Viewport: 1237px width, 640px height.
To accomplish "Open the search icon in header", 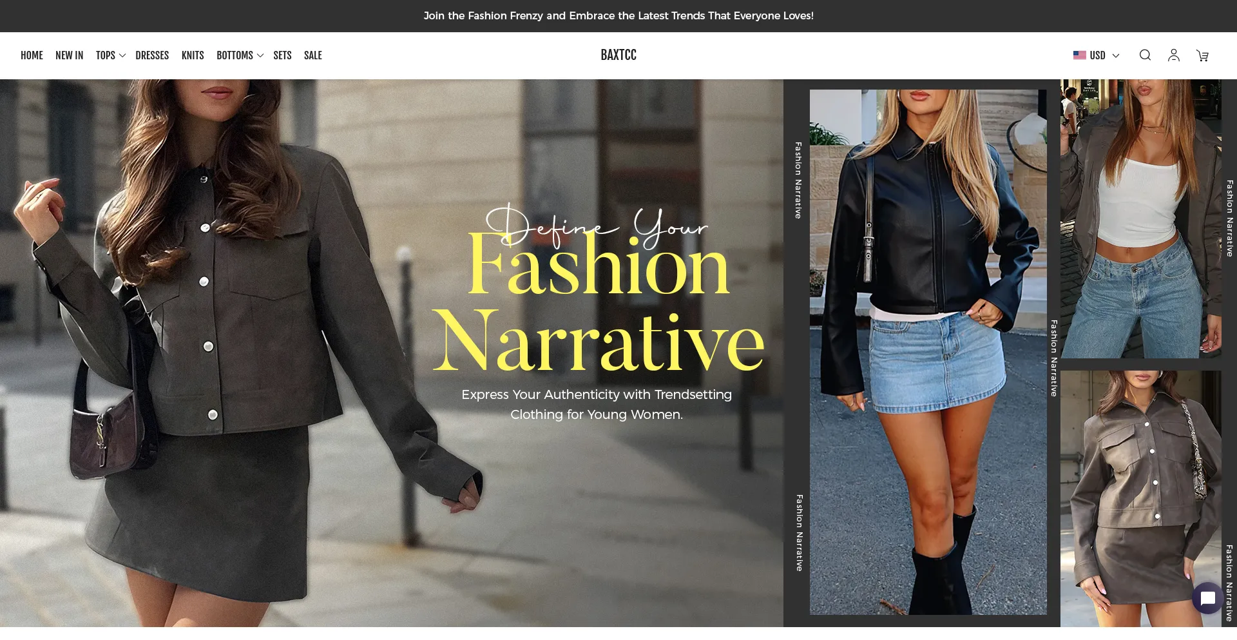I will pyautogui.click(x=1145, y=55).
